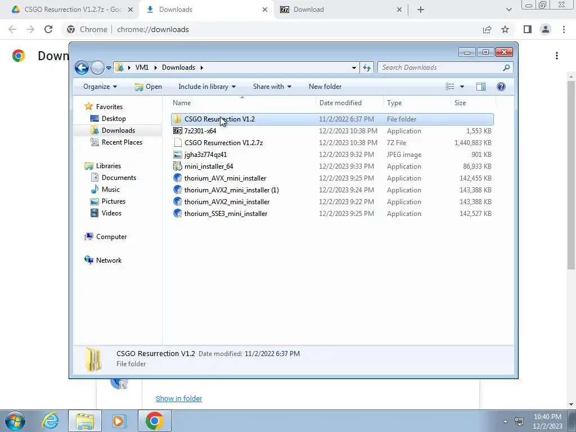This screenshot has width=576, height=432.
Task: Open Recent Places in navigation pane
Action: tap(121, 142)
